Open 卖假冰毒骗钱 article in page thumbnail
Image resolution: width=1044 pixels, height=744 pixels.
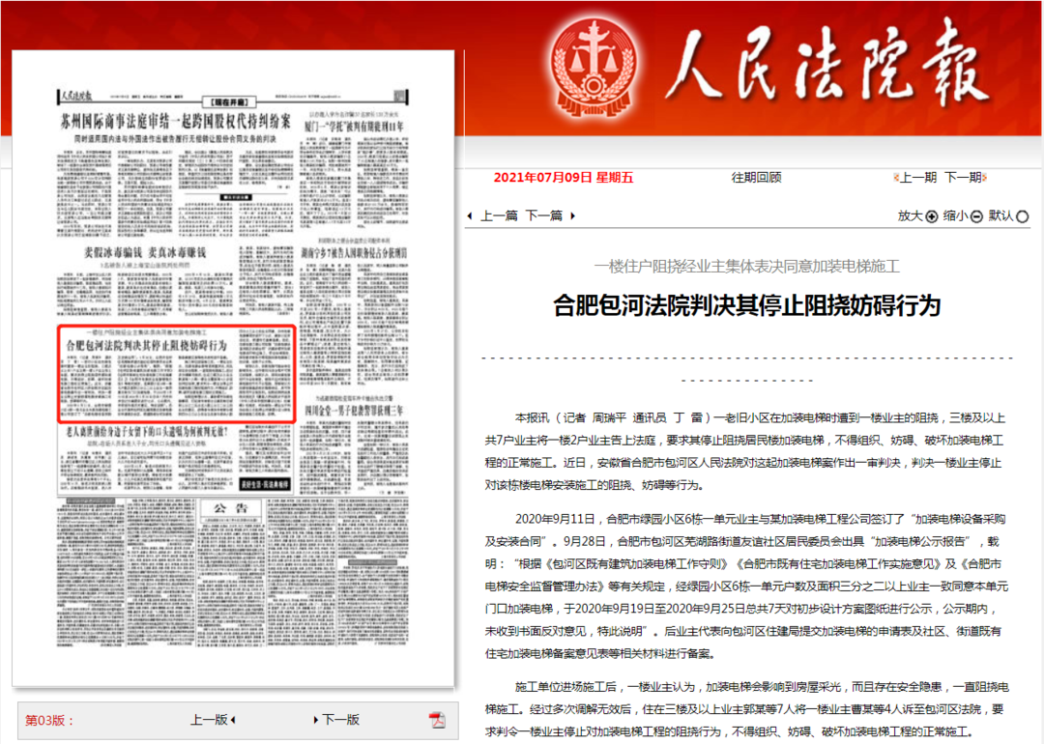(144, 252)
